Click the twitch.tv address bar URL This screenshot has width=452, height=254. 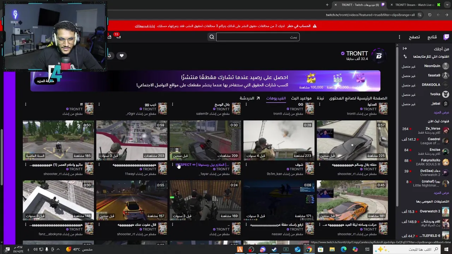(370, 15)
